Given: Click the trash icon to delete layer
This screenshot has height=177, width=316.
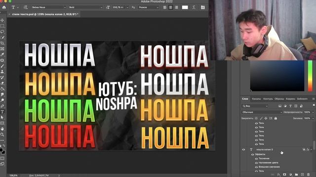Looking at the screenshot, I should pos(308,175).
